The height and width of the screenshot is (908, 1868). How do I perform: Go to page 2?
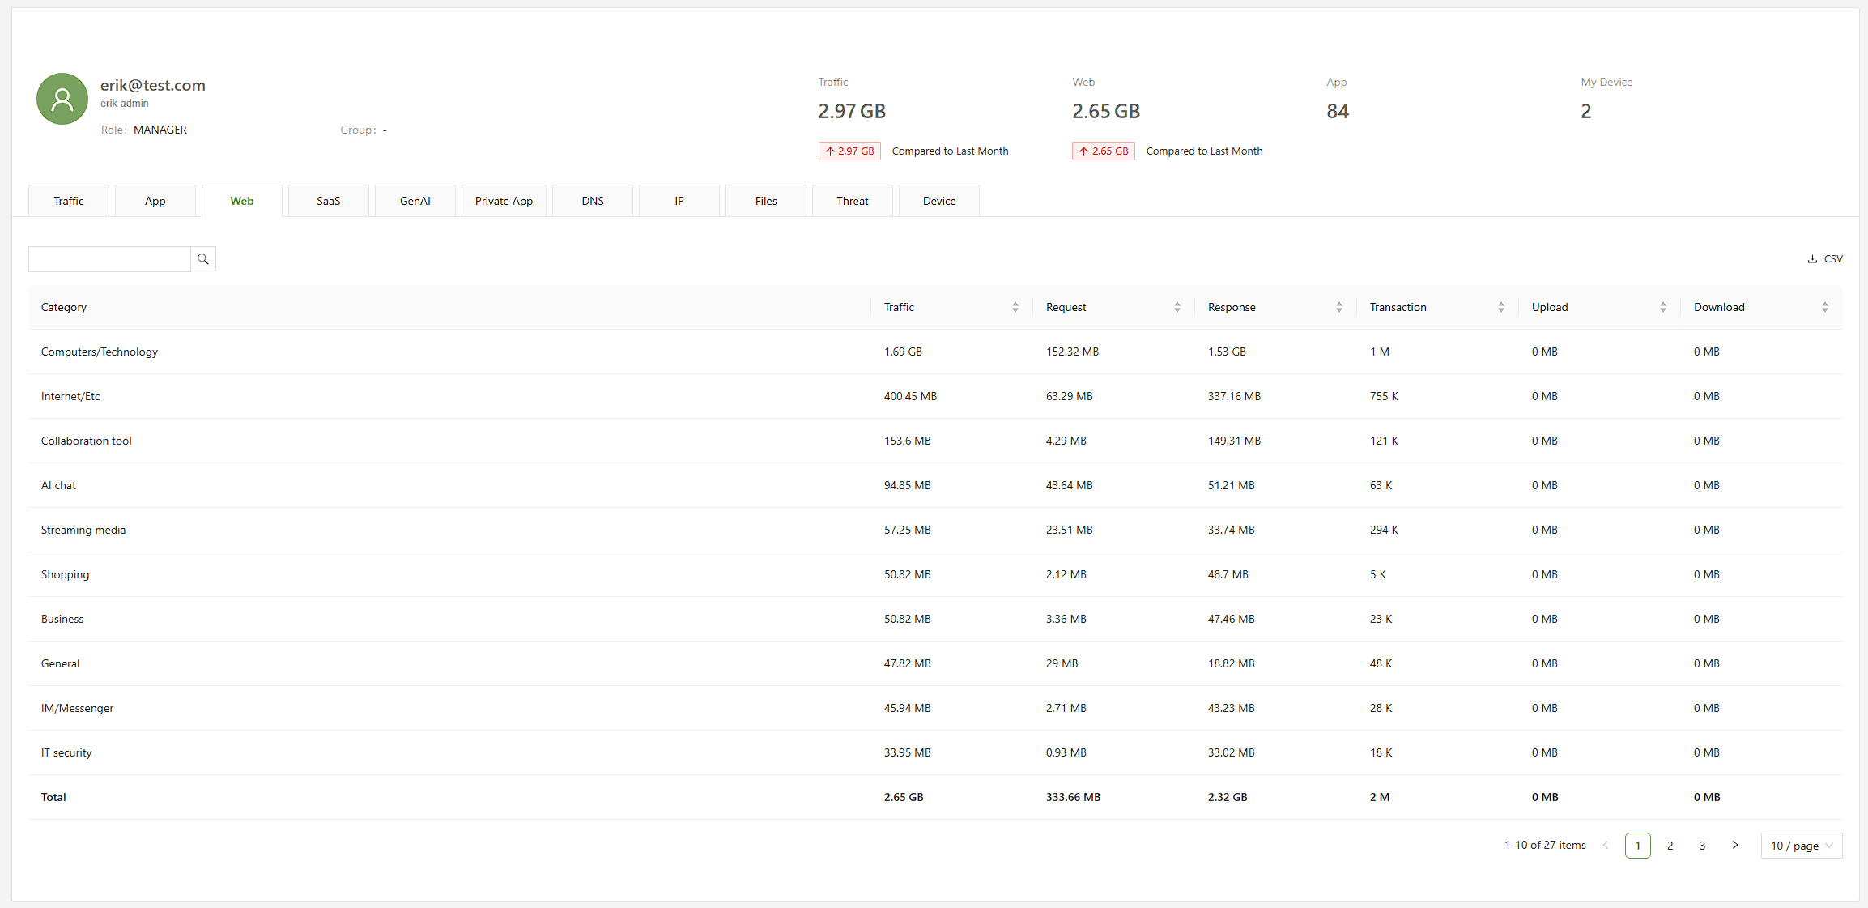click(1670, 845)
